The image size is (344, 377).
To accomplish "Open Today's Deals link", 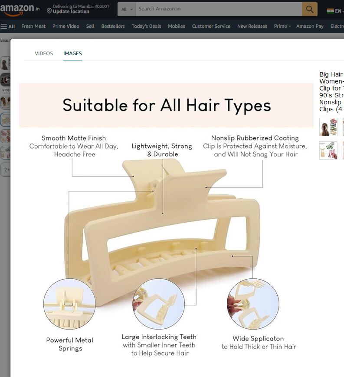I will pos(146,26).
